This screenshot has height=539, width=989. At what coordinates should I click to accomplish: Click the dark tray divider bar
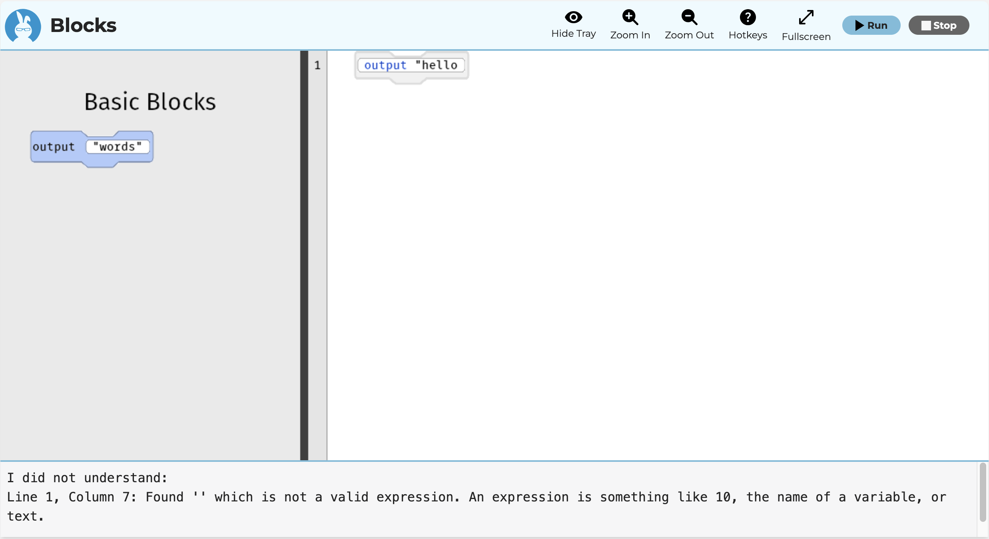pyautogui.click(x=304, y=255)
